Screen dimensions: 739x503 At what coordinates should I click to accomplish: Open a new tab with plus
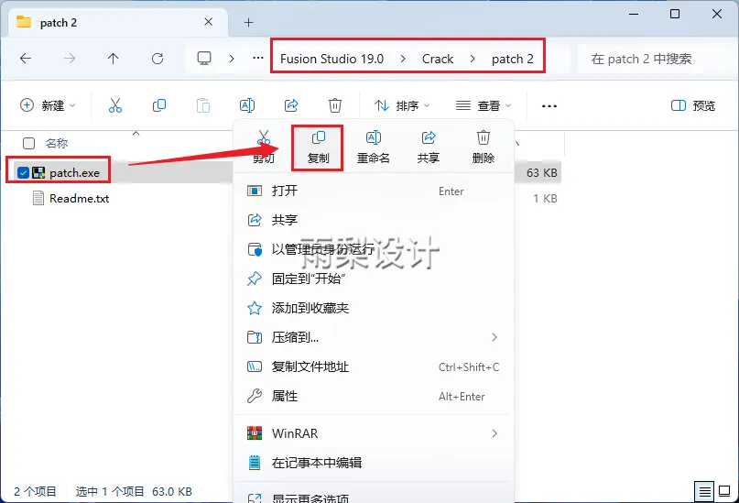coord(248,23)
